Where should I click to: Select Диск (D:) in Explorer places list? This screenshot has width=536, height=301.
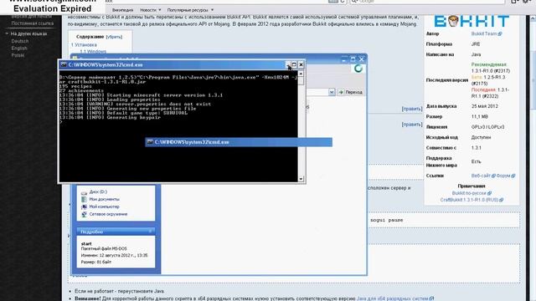tap(98, 192)
